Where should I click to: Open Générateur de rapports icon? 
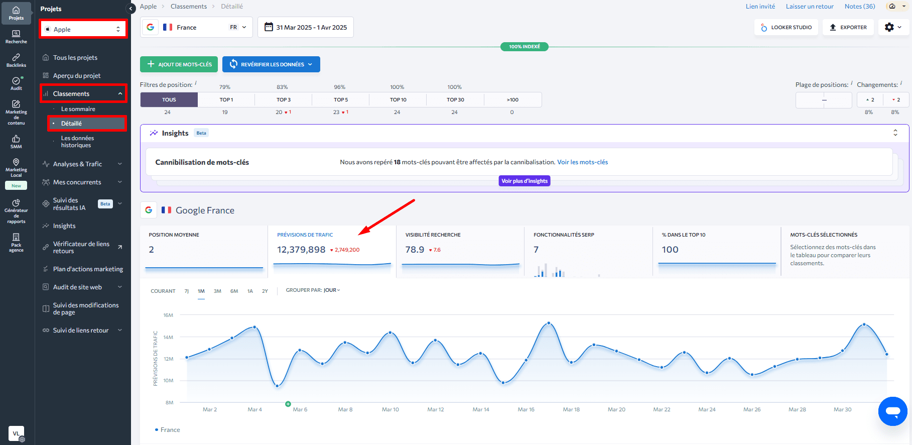pos(16,211)
